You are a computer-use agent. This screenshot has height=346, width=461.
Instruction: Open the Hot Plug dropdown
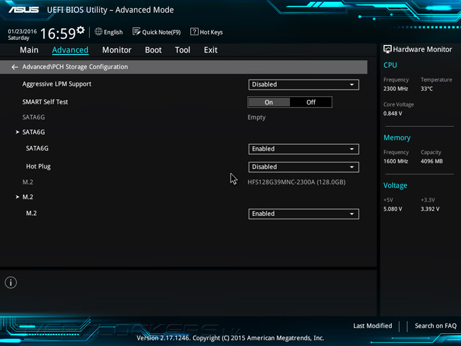303,167
